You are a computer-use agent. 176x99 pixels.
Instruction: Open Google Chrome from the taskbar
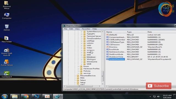point(26,97)
